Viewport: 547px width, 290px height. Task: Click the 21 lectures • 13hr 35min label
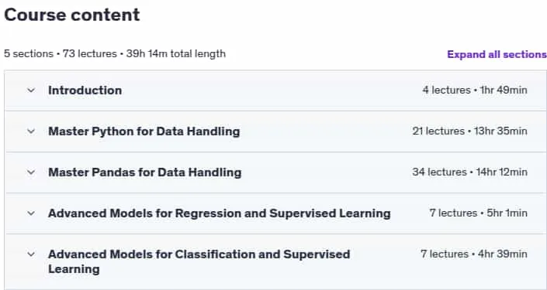[469, 131]
